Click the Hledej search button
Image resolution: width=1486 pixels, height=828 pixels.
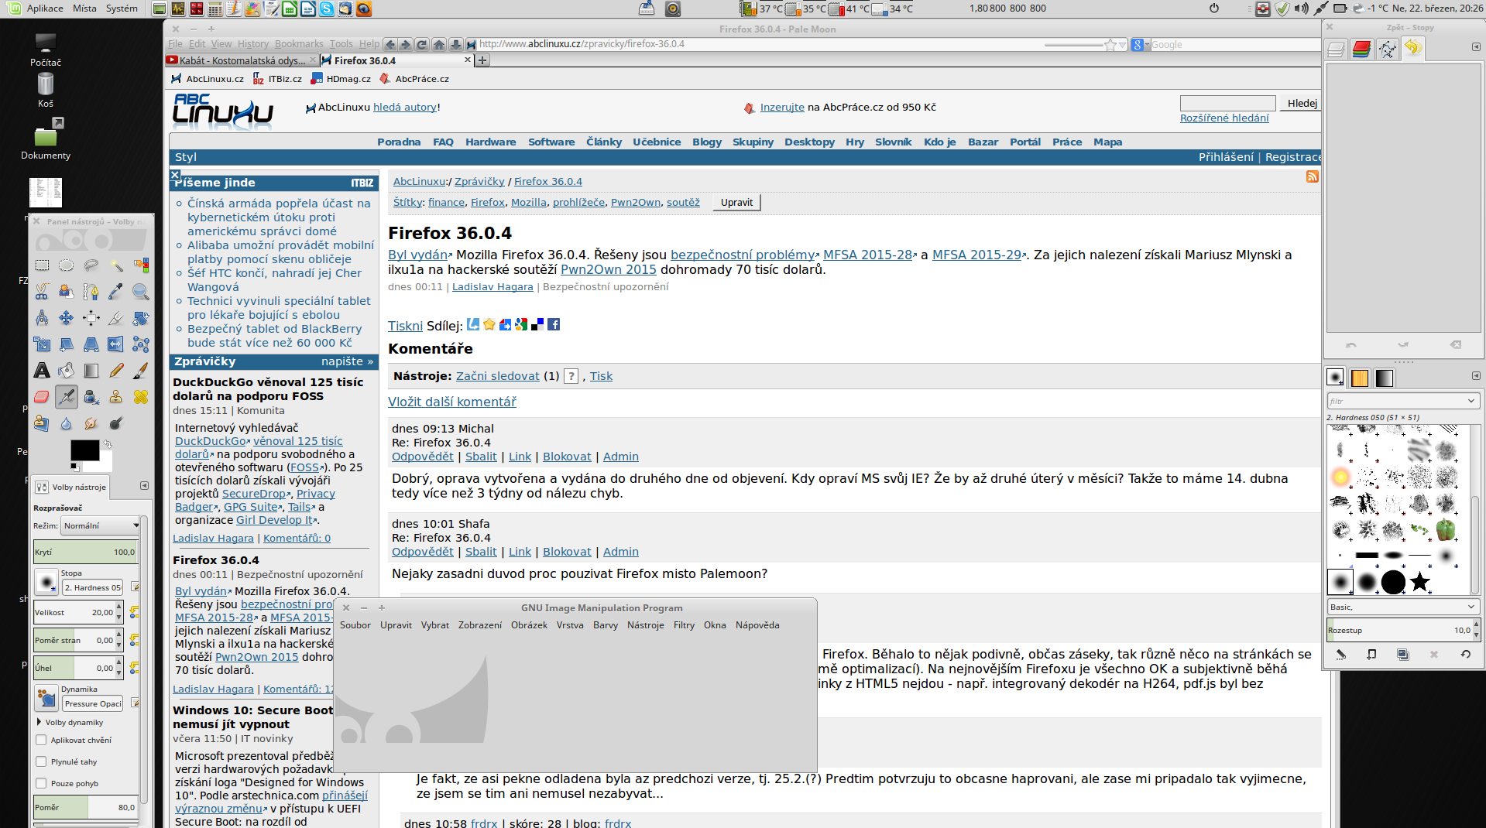pos(1301,103)
